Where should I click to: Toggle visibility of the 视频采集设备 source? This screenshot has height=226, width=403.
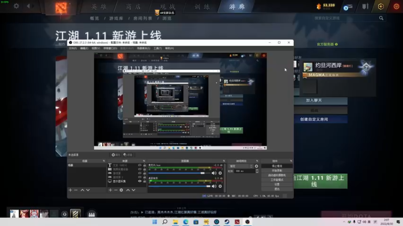click(140, 169)
